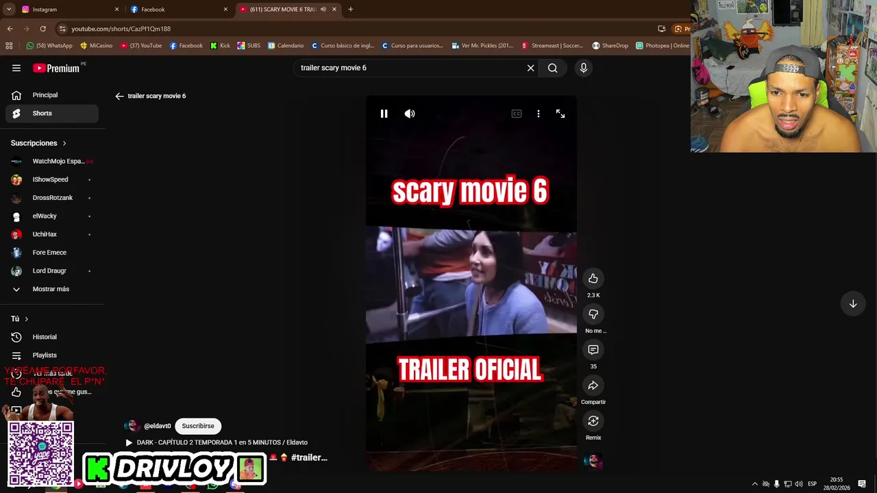Open the YouTube hamburger guide menu
877x493 pixels.
click(16, 68)
